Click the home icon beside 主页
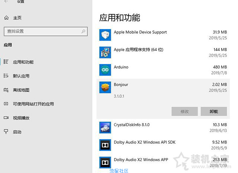Image resolution: width=238 pixels, height=173 pixels. tap(6, 18)
